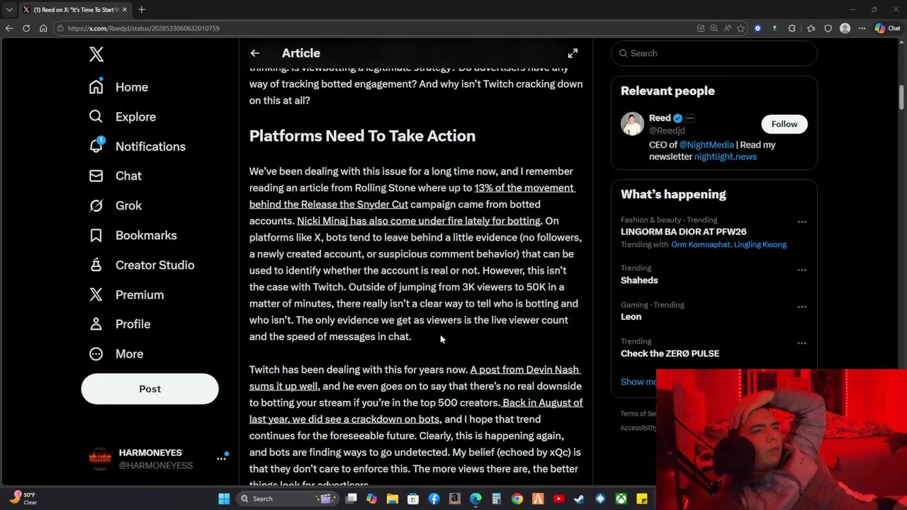
Task: Open Steam from the taskbar
Action: [x=579, y=499]
